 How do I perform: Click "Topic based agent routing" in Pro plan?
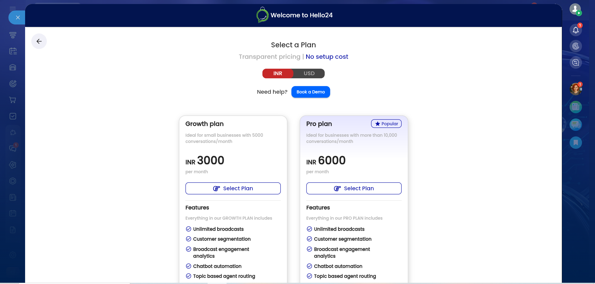(345, 276)
